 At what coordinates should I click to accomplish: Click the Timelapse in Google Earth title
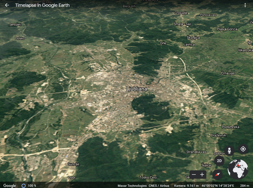coord(42,5)
